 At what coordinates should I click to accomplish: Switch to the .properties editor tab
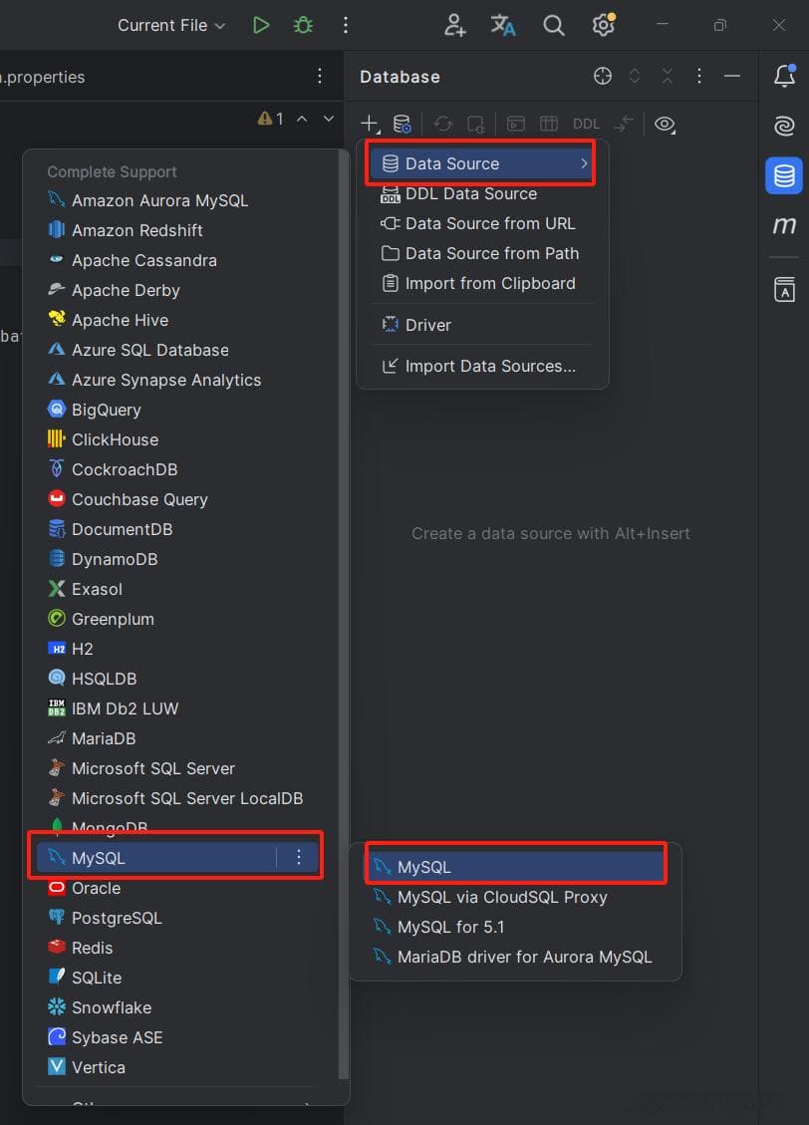(x=43, y=77)
